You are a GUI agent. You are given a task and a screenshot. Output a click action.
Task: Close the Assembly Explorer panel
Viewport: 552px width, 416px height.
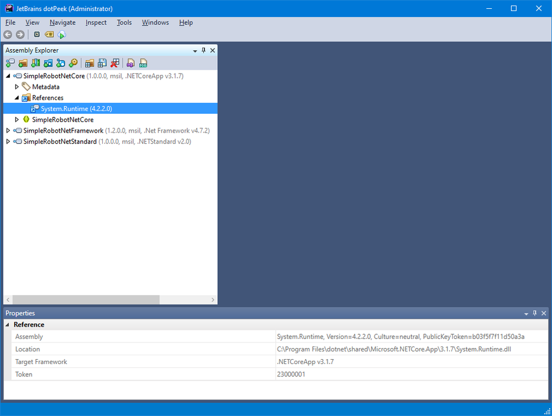coord(213,50)
